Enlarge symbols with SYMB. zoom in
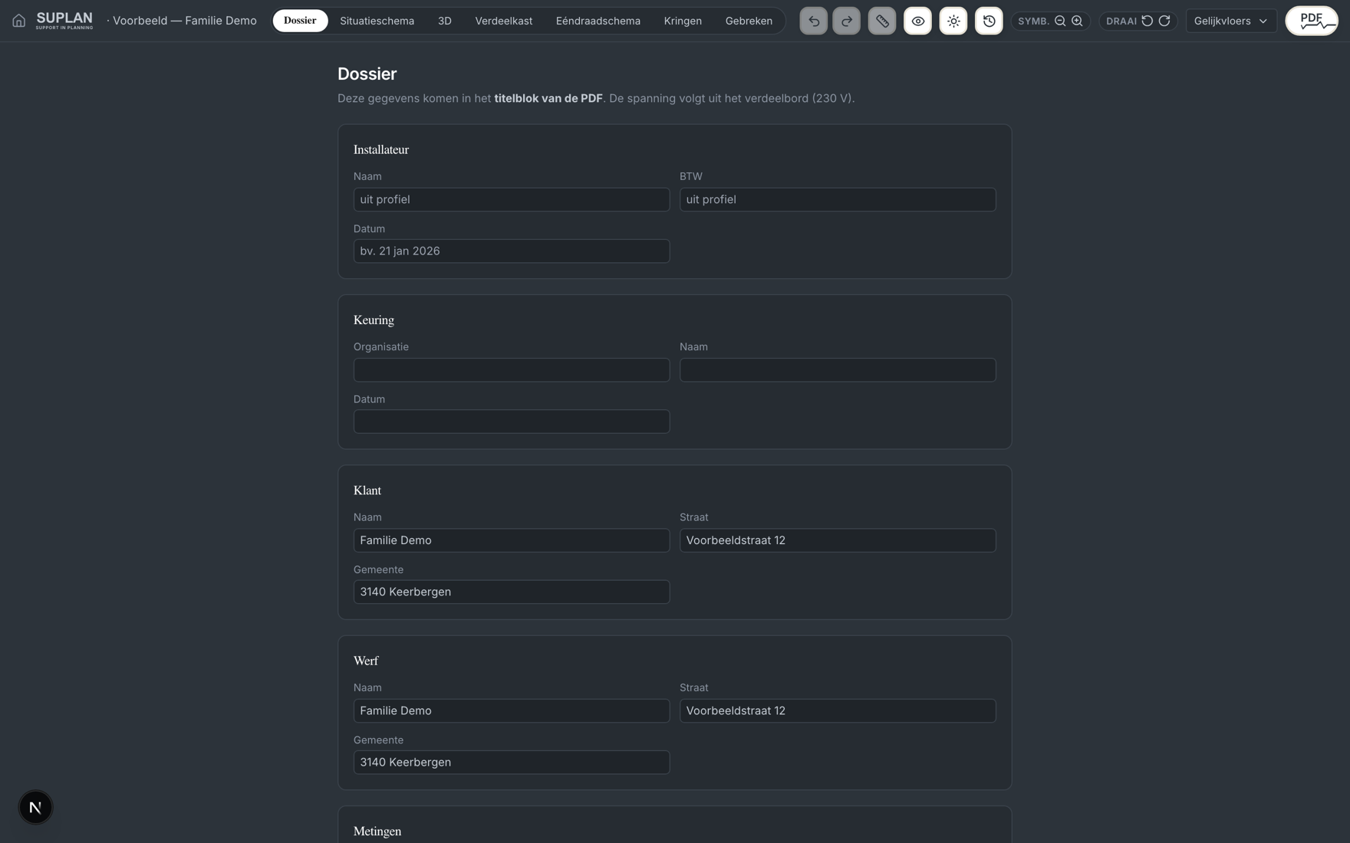This screenshot has height=843, width=1350. tap(1077, 21)
